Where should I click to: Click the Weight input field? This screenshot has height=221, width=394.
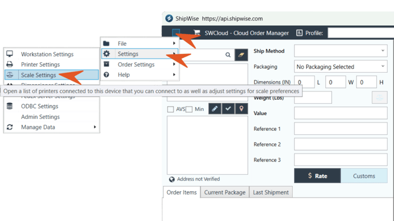coord(313,97)
